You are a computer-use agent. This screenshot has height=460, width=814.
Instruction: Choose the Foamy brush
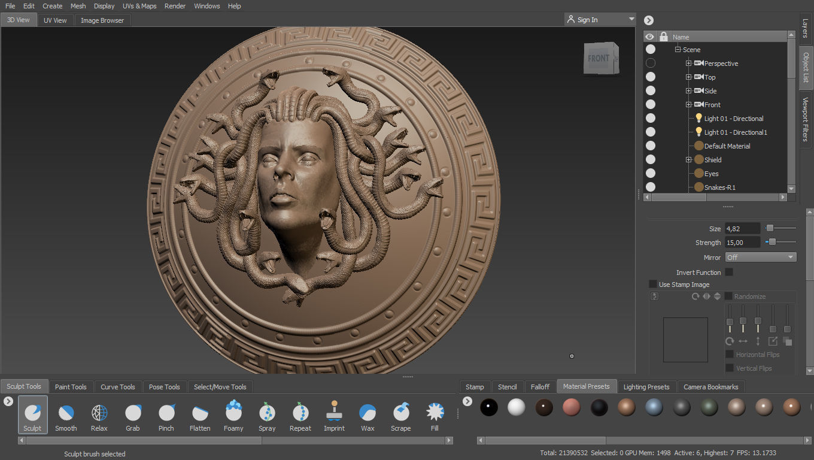coord(233,414)
